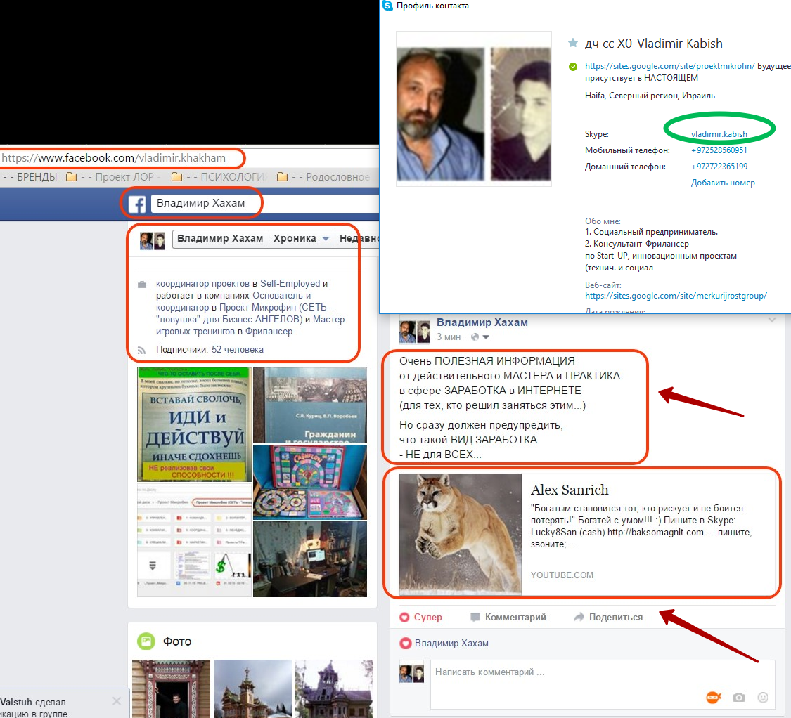Viewport: 791px width, 718px height.
Task: Click the share arrow icon beside Поделиться
Action: coord(579,617)
